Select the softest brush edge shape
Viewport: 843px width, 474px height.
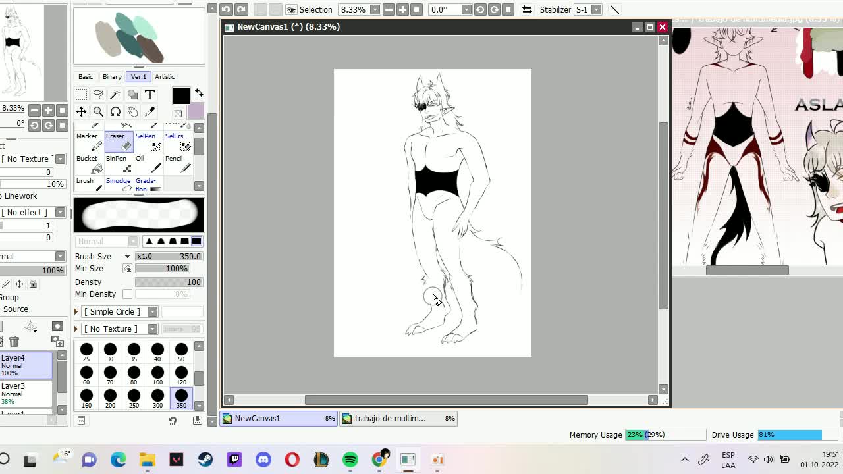pyautogui.click(x=149, y=241)
